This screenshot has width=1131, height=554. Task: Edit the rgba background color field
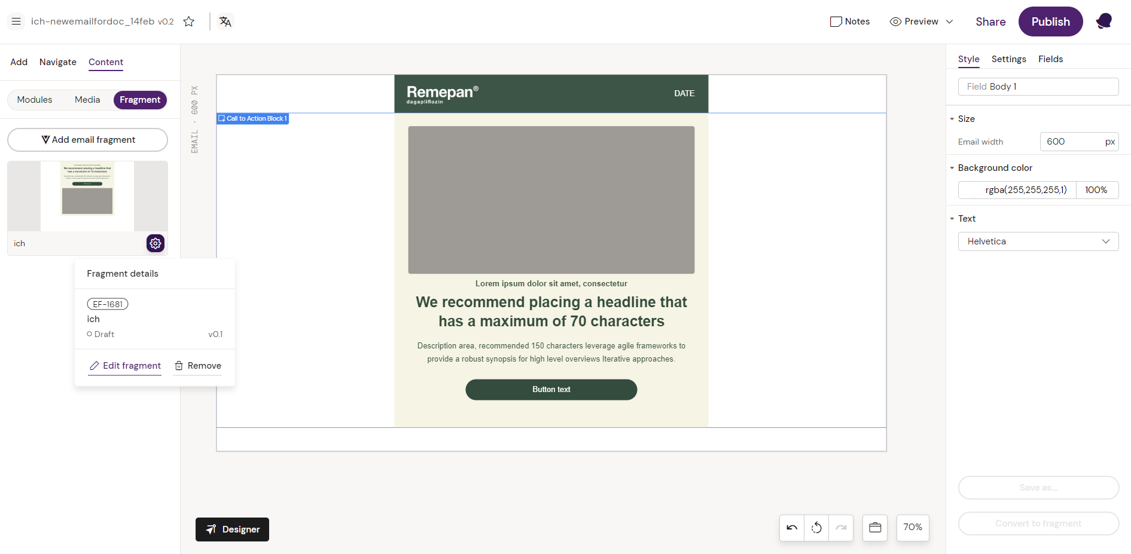(x=1017, y=190)
